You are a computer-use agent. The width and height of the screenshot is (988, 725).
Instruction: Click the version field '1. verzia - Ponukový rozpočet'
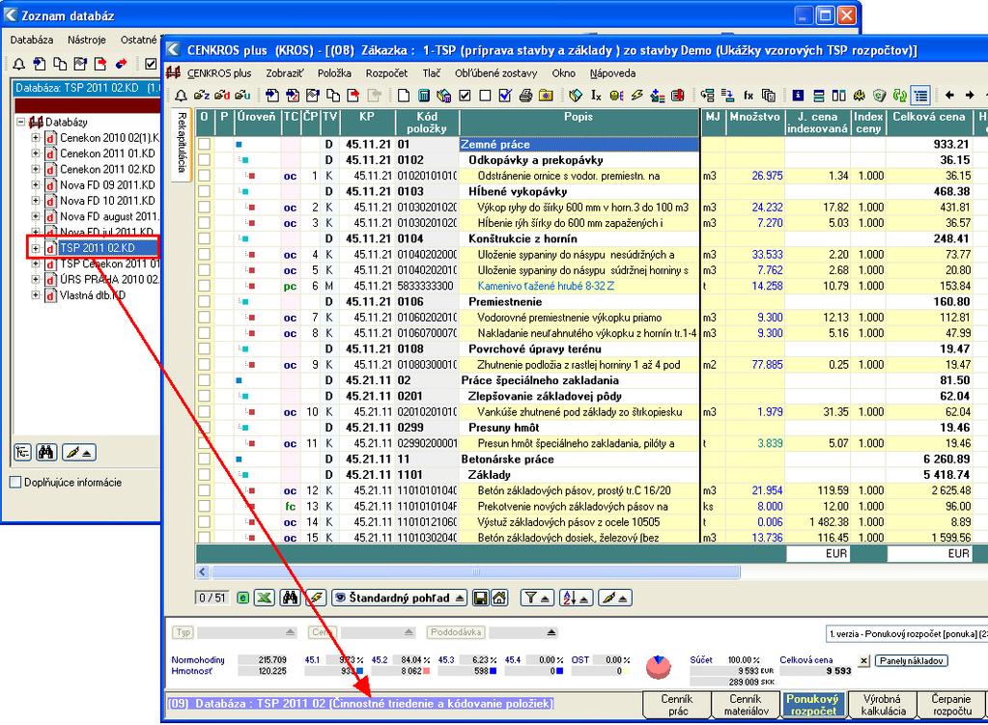coord(906,633)
